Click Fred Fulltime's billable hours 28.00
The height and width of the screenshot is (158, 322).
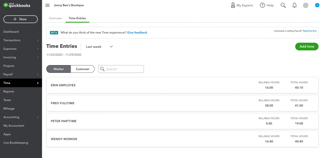[269, 106]
